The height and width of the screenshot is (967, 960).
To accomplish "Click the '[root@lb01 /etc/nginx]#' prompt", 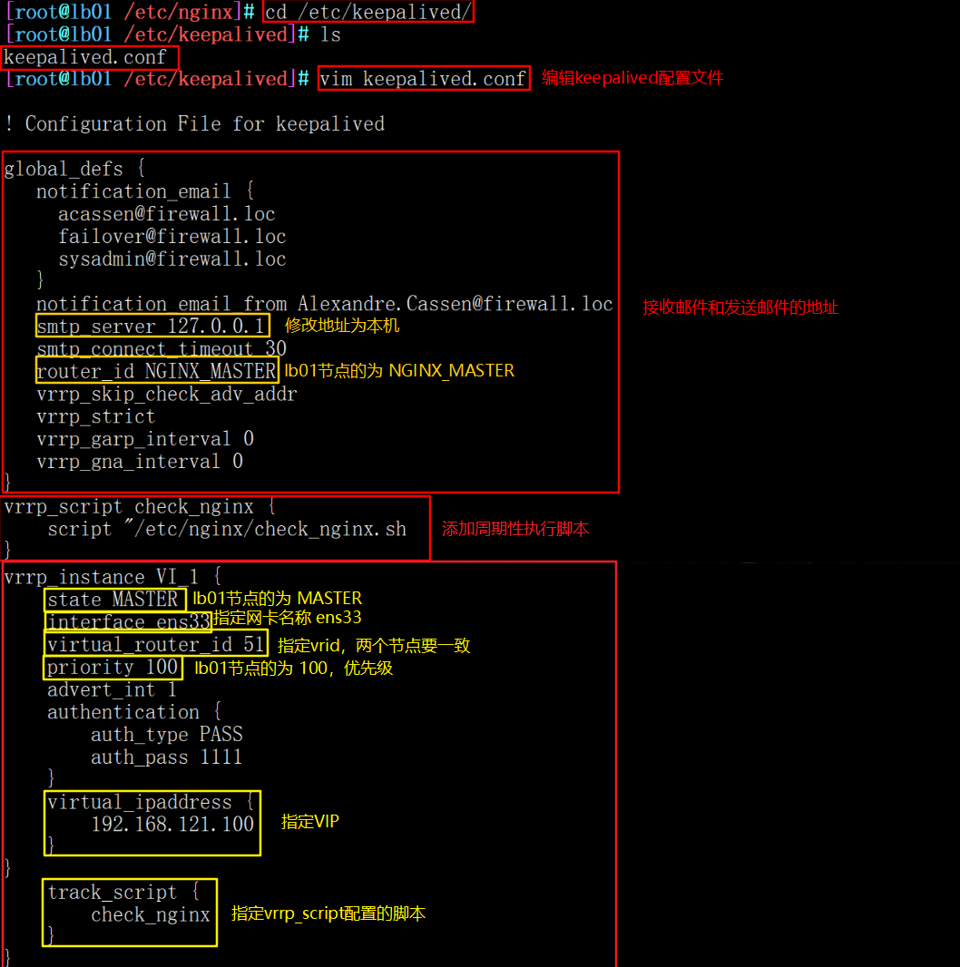I will (x=130, y=12).
